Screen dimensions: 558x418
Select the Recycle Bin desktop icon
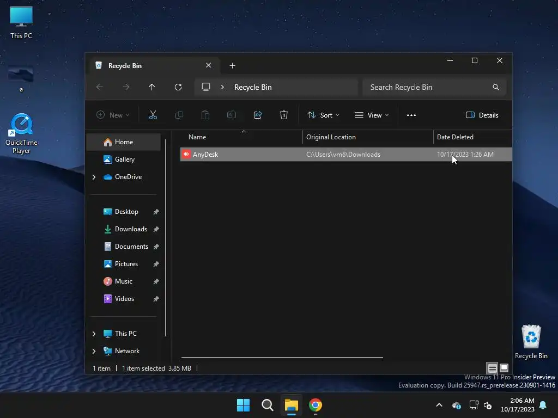point(531,342)
